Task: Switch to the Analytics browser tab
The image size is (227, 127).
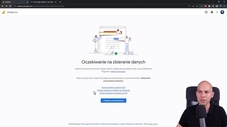Action: pos(15,2)
